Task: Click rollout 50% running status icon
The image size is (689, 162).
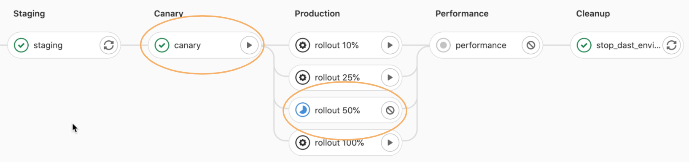Action: [x=302, y=110]
